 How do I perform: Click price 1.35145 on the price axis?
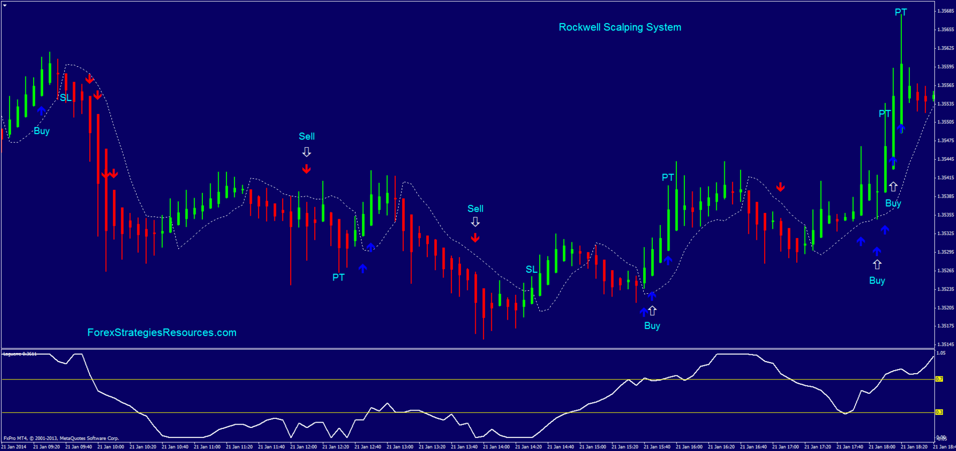[945, 344]
